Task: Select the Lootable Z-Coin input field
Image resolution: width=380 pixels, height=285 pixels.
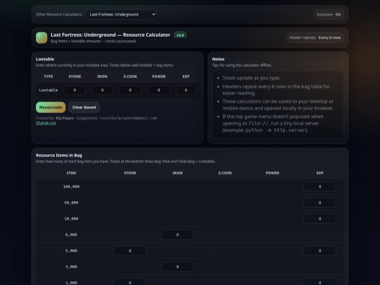Action: pos(130,90)
